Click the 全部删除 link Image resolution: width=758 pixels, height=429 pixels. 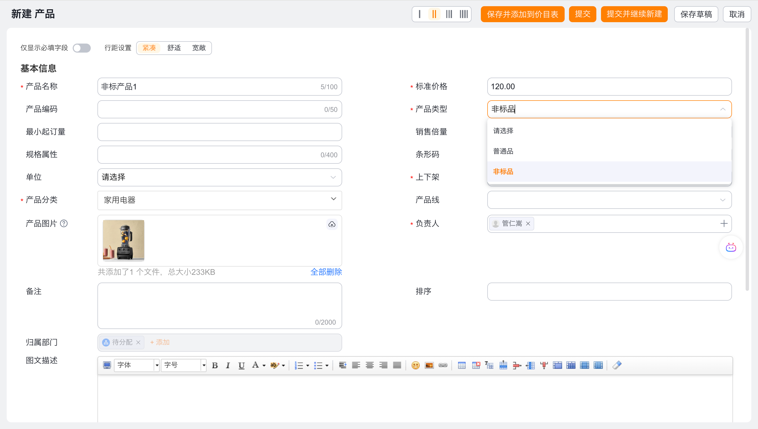click(326, 272)
